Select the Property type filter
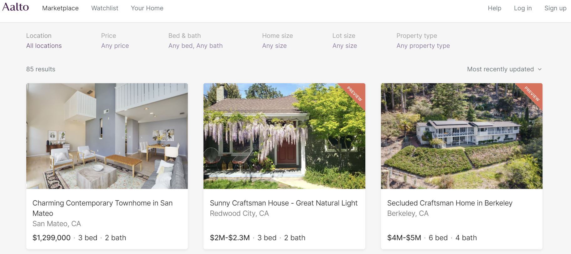The height and width of the screenshot is (254, 571). [x=423, y=46]
